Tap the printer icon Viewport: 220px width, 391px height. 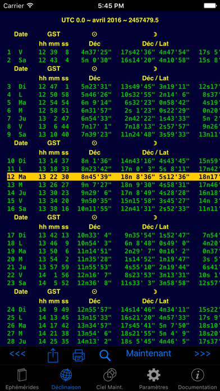(79, 356)
